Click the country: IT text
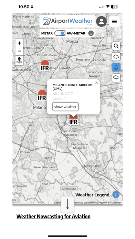This screenshot has width=135, height=239. point(59,99)
